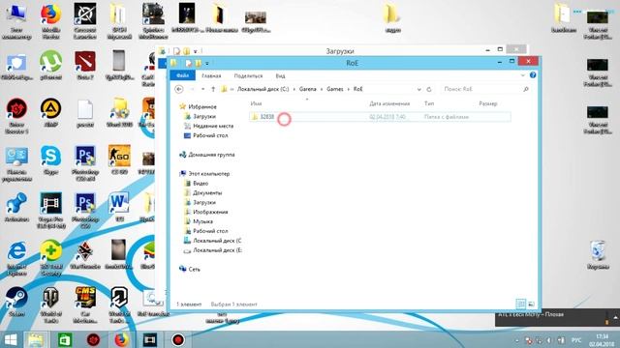The width and height of the screenshot is (620, 348).
Task: Open the address bar history dropdown
Action: (x=419, y=89)
